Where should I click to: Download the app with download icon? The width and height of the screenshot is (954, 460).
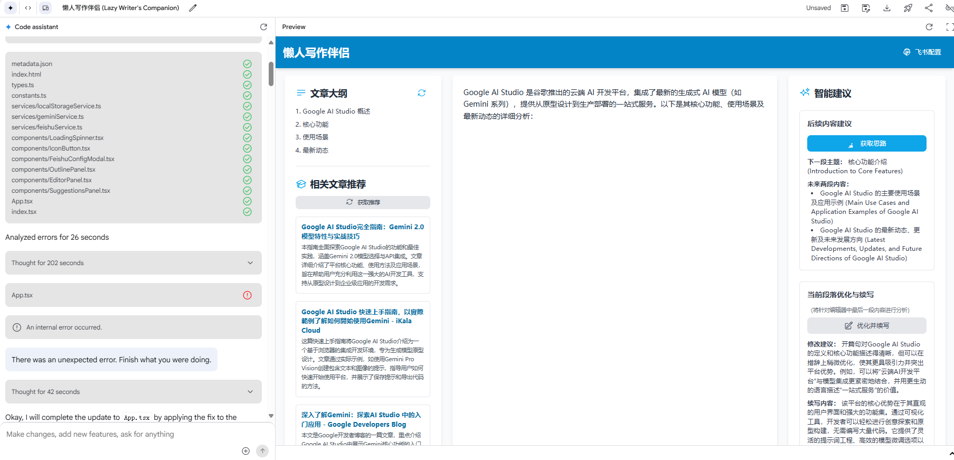point(887,8)
